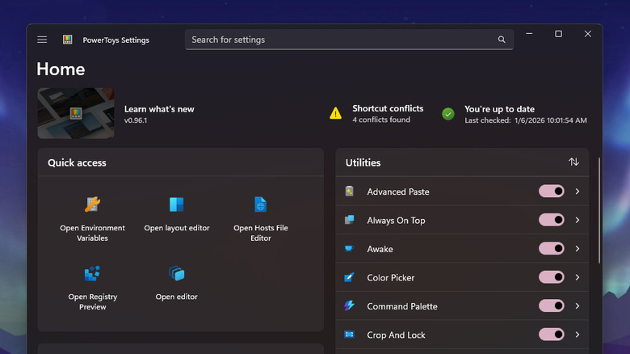Viewport: 630px width, 354px height.
Task: Open layout editor from Quick access
Action: coord(177,228)
